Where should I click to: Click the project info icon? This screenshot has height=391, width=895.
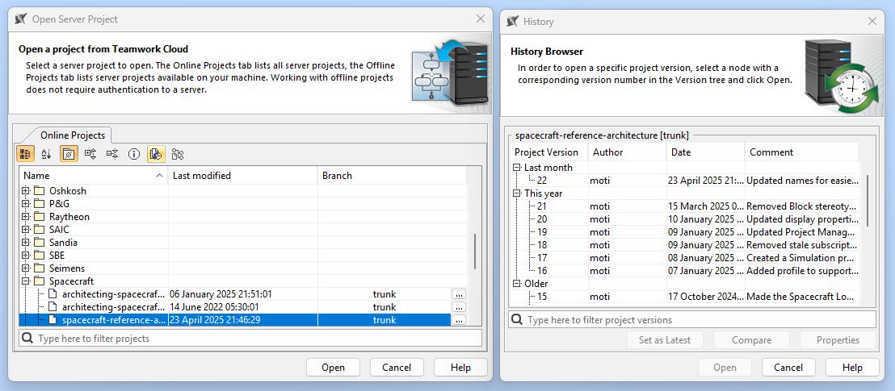134,153
